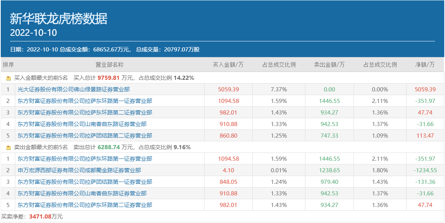Click the 卖出总计 6288.74 amount
This screenshot has width=445, height=223.
click(x=109, y=147)
